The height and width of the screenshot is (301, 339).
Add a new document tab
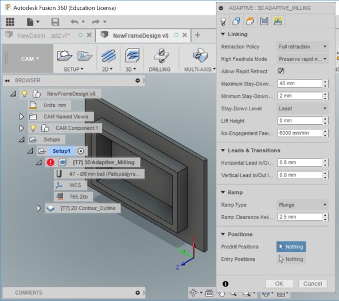point(197,35)
